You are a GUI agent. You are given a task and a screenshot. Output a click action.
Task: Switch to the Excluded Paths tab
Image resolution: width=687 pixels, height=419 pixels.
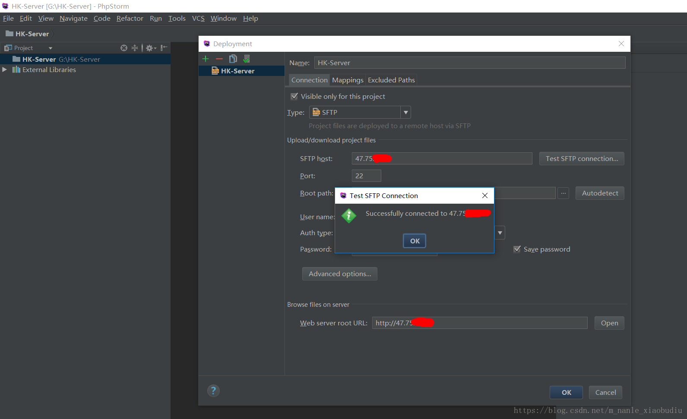391,80
